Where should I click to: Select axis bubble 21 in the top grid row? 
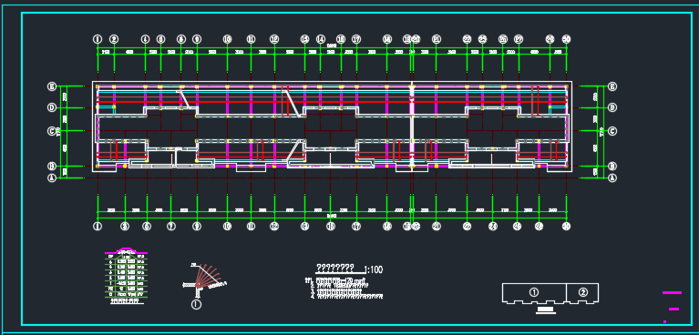[x=437, y=39]
